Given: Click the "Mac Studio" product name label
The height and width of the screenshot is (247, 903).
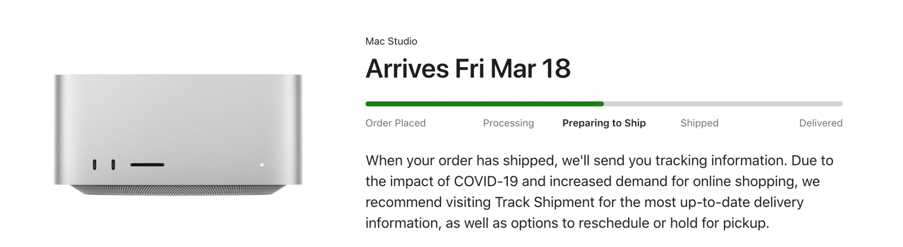Looking at the screenshot, I should coord(391,41).
